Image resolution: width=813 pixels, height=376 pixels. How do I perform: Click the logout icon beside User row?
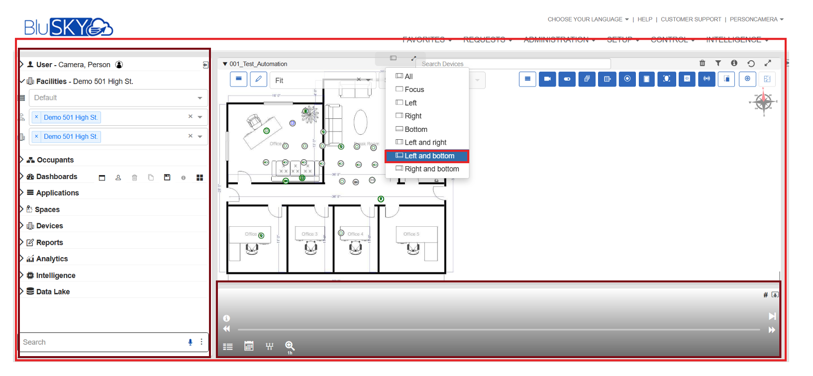tap(205, 65)
